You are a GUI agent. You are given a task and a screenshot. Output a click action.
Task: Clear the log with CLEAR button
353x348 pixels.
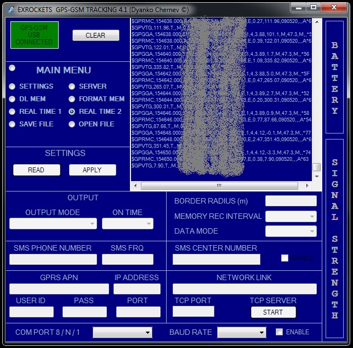point(96,35)
